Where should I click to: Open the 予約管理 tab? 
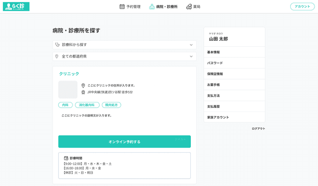coord(130,6)
